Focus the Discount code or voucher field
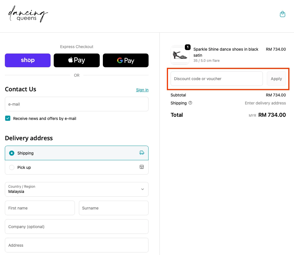Screen dimensions: 294x255 [x=216, y=79]
